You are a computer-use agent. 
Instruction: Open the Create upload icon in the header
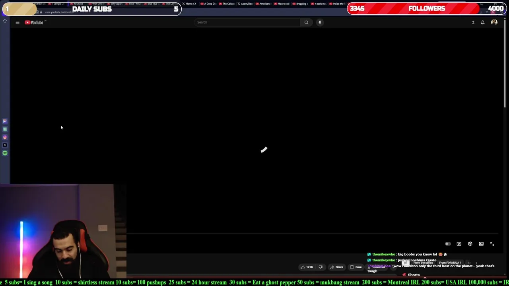(x=473, y=22)
